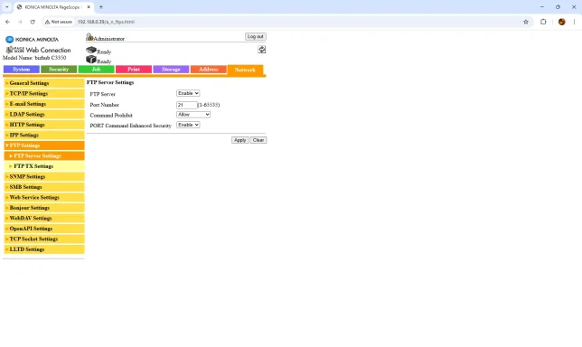
Task: Click the Log out button
Action: 256,37
